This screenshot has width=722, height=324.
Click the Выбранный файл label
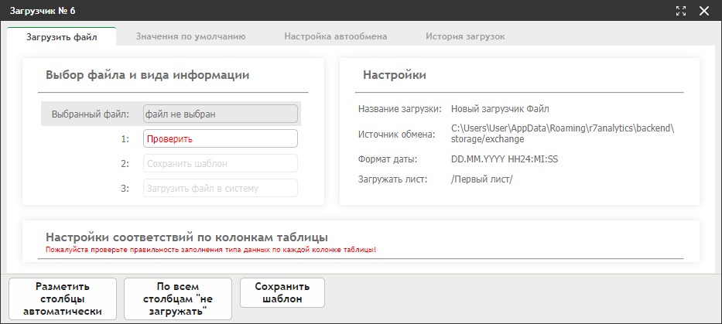(91, 114)
